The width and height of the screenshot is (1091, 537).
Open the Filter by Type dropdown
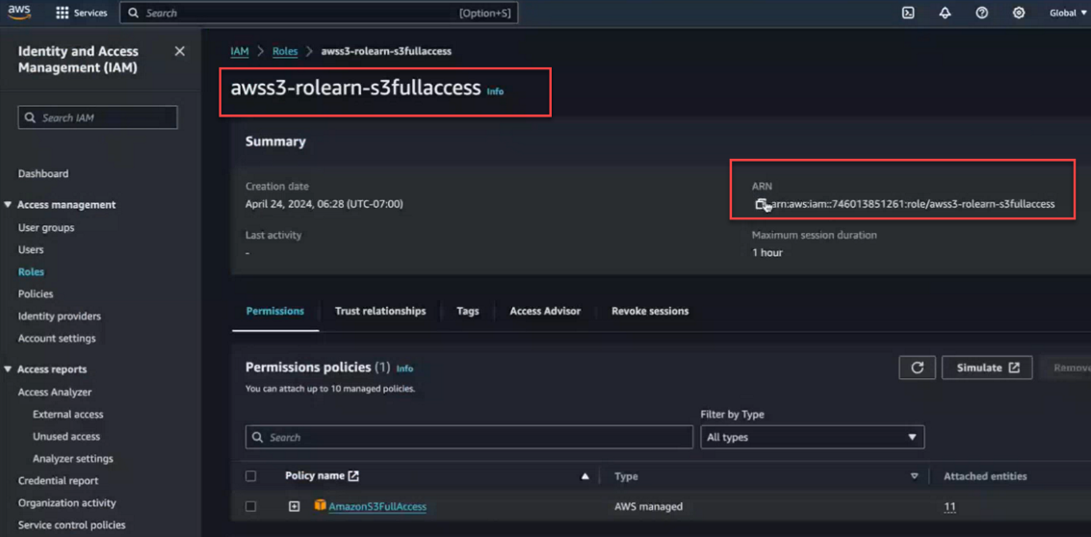click(812, 438)
